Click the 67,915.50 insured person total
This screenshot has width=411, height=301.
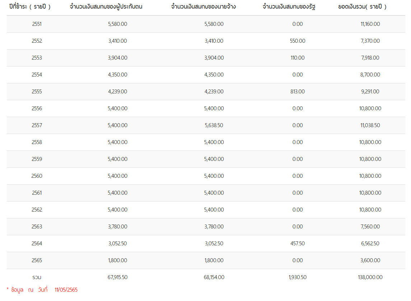pos(117,277)
